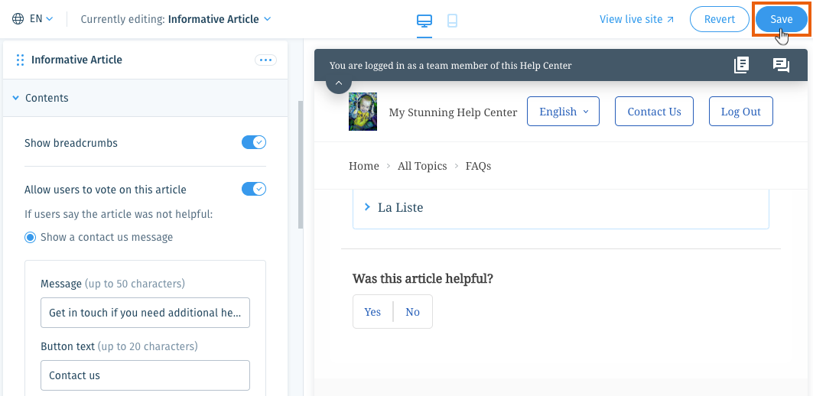The height and width of the screenshot is (396, 813).
Task: Go to FAQs breadcrumb
Action: 478,166
